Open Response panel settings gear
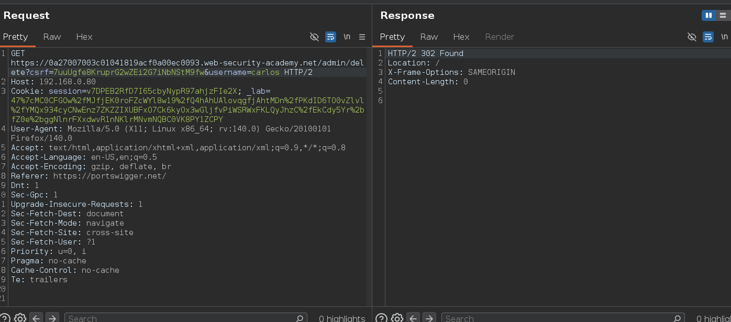 click(397, 318)
